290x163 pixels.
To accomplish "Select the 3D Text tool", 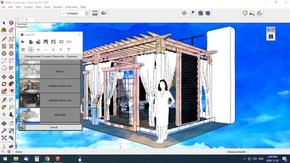I will click(11, 115).
